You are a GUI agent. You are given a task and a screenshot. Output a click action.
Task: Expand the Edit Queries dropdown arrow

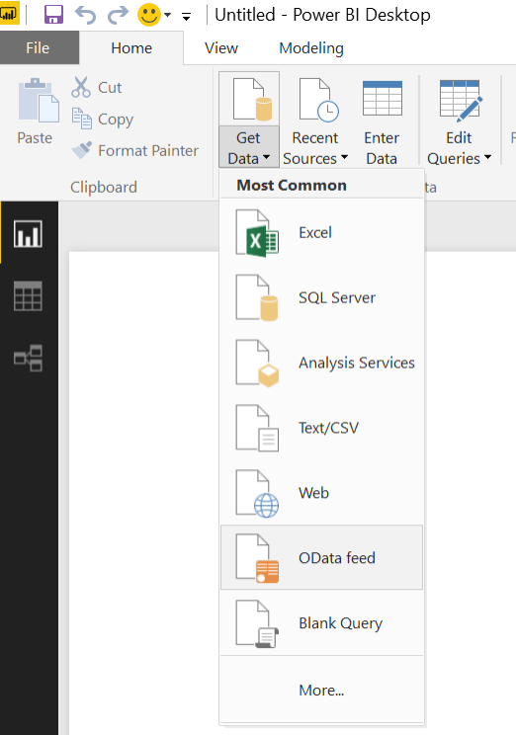click(487, 157)
